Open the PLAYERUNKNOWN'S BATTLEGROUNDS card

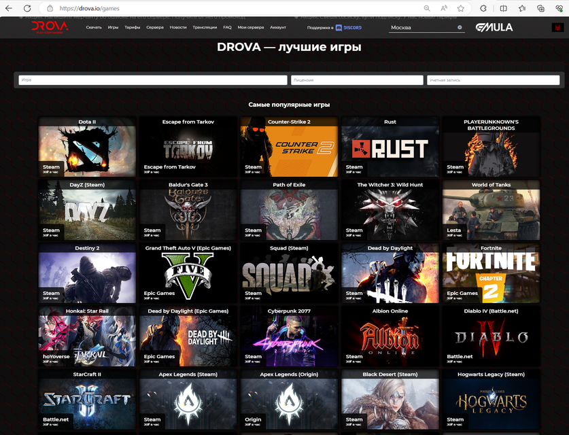(491, 147)
